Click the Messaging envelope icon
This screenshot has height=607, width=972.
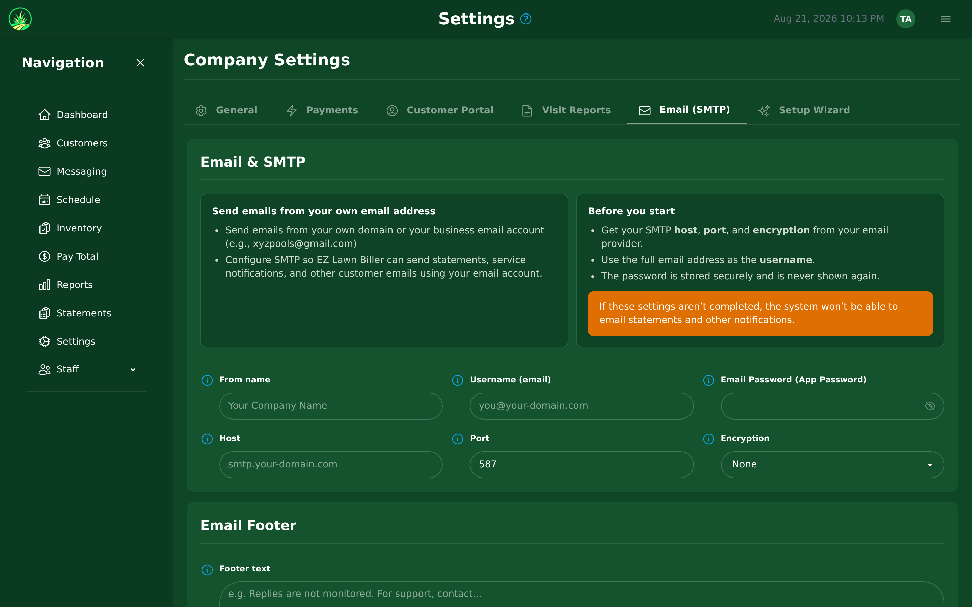pos(45,171)
